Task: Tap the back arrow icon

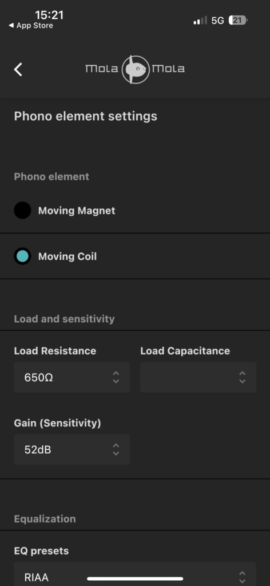Action: click(18, 69)
